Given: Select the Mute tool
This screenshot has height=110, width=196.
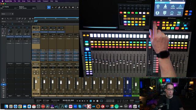Looking at the screenshot, I should (x=66, y=7).
